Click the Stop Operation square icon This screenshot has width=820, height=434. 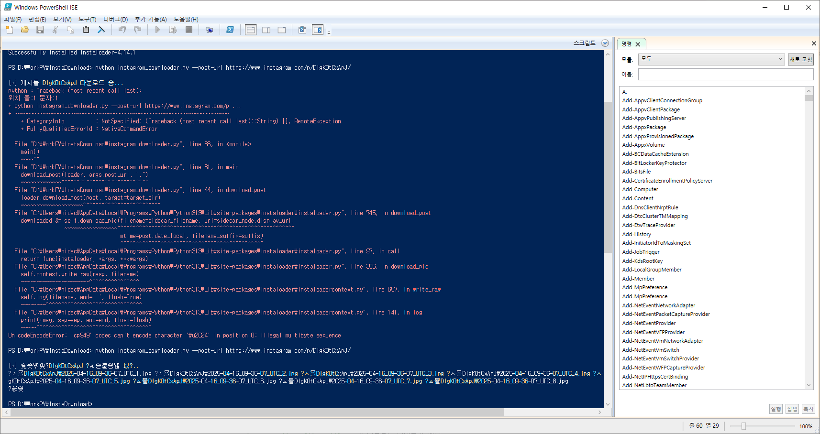tap(189, 30)
